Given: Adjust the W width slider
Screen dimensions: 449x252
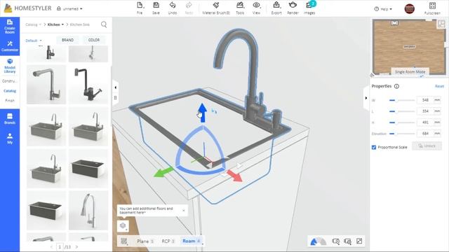Looking at the screenshot, I should [401, 100].
